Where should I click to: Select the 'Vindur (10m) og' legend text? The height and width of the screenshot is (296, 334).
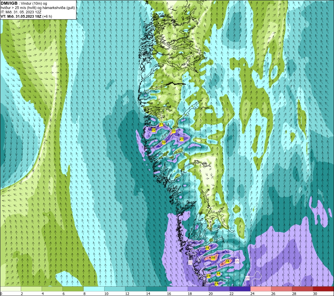tap(34, 4)
